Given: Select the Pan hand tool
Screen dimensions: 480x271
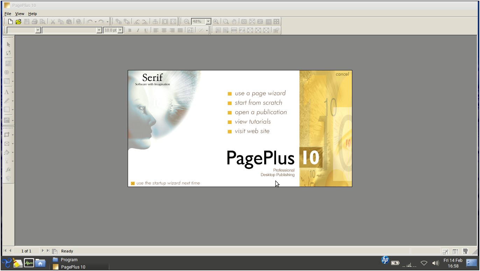Looking at the screenshot, I should pyautogui.click(x=234, y=22).
